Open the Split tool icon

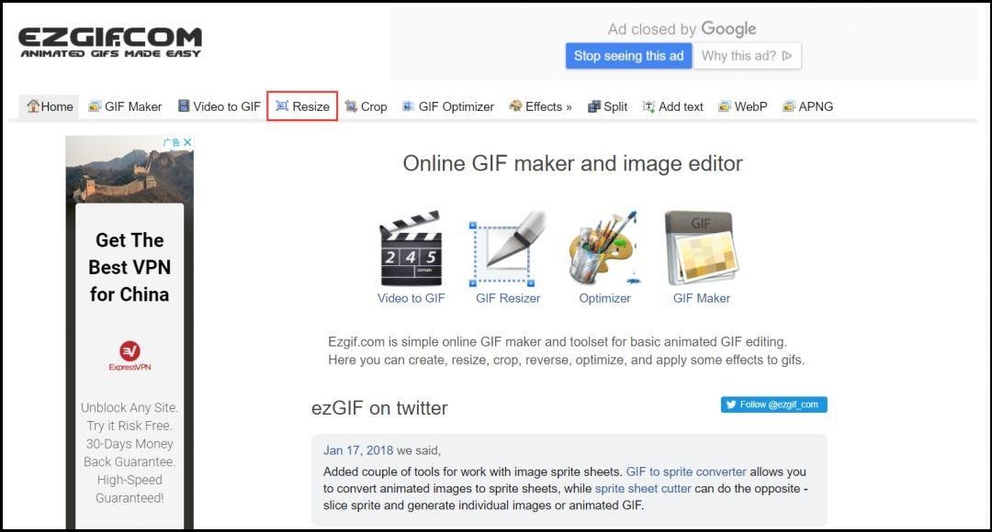tap(606, 106)
